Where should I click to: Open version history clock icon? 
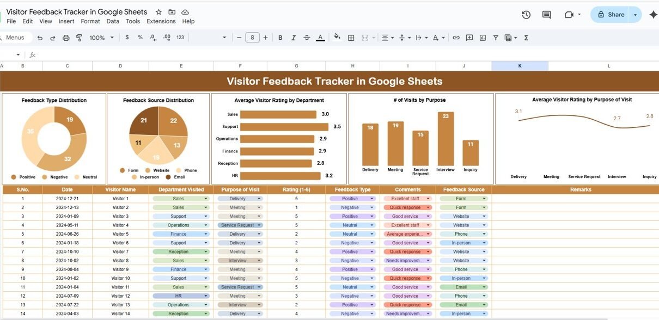(x=526, y=15)
